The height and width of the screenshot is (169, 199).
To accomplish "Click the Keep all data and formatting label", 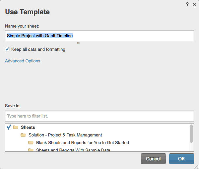I will coord(38,49).
